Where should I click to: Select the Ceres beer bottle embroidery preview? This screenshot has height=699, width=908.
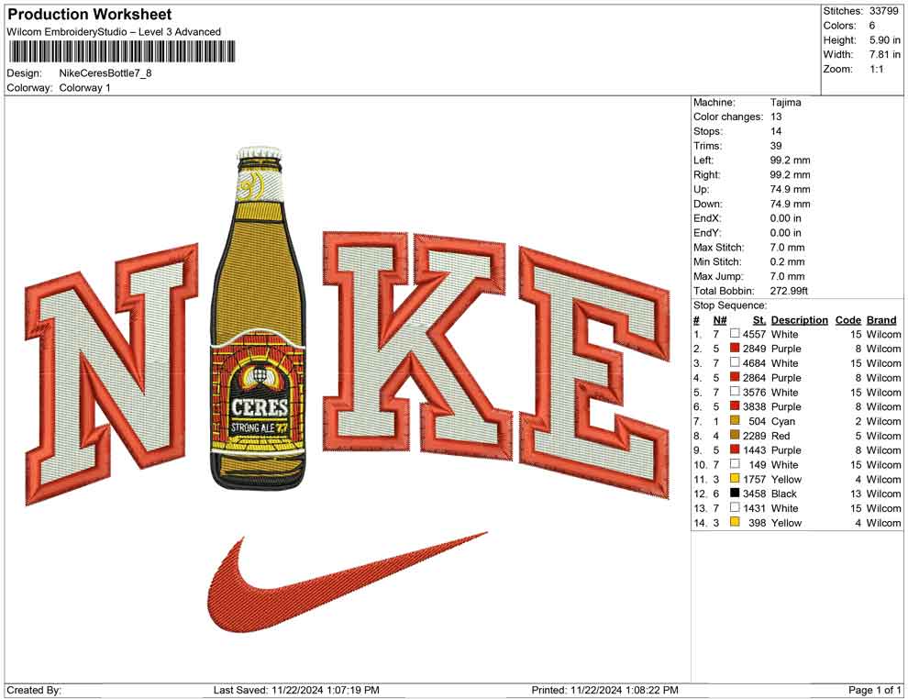(x=259, y=318)
